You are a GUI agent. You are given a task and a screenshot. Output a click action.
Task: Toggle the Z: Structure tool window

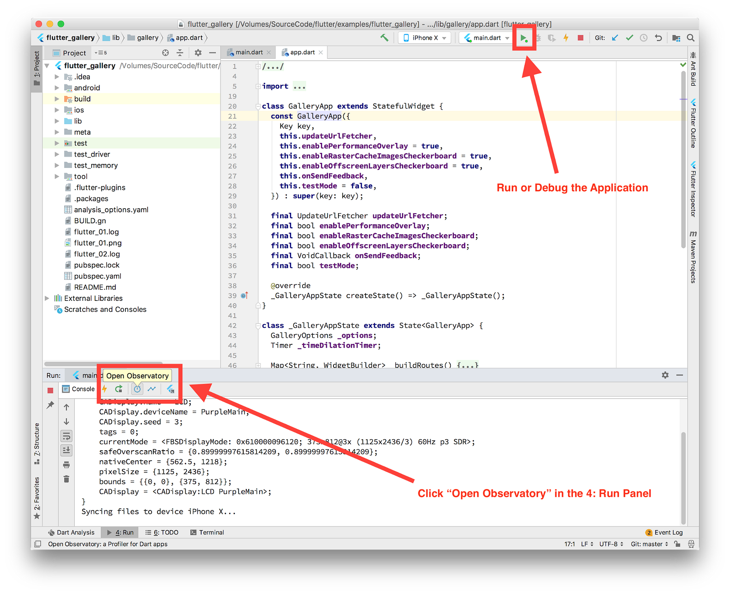pos(37,444)
